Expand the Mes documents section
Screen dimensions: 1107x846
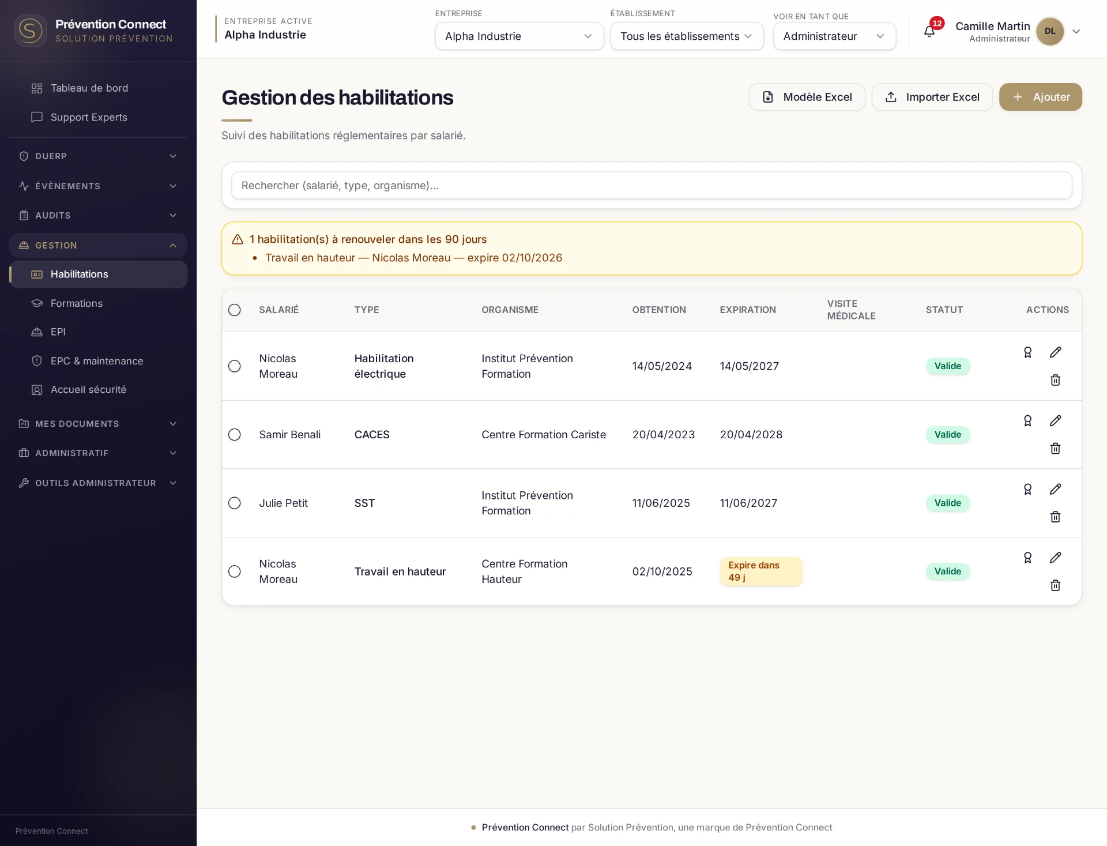coord(98,424)
